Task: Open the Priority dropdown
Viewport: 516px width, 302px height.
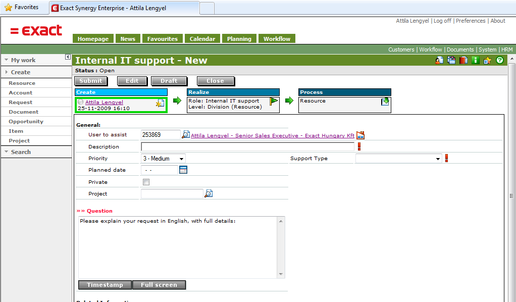Action: (x=163, y=159)
